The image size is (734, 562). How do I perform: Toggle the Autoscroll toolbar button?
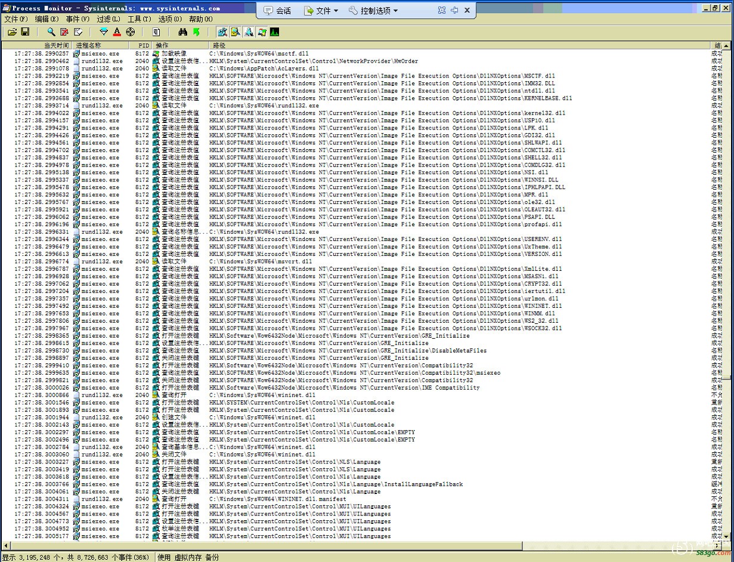pos(64,32)
